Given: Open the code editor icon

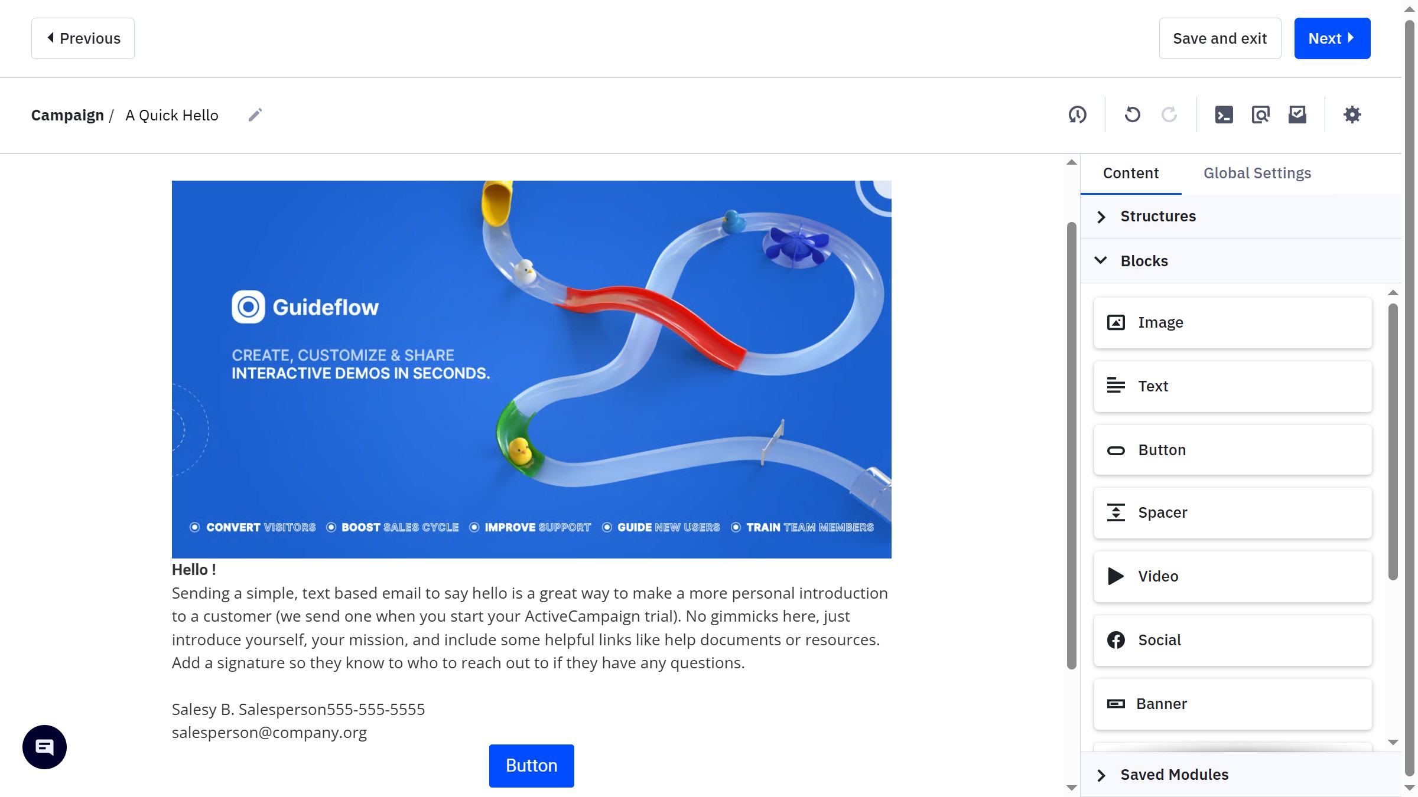Looking at the screenshot, I should coord(1224,115).
